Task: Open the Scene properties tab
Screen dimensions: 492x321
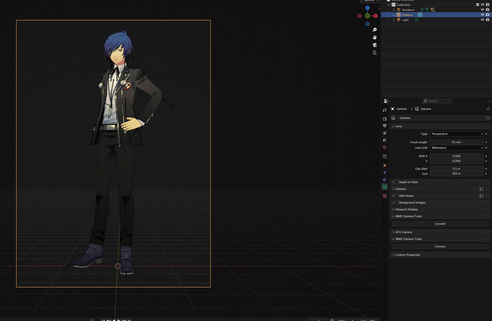Action: click(385, 140)
